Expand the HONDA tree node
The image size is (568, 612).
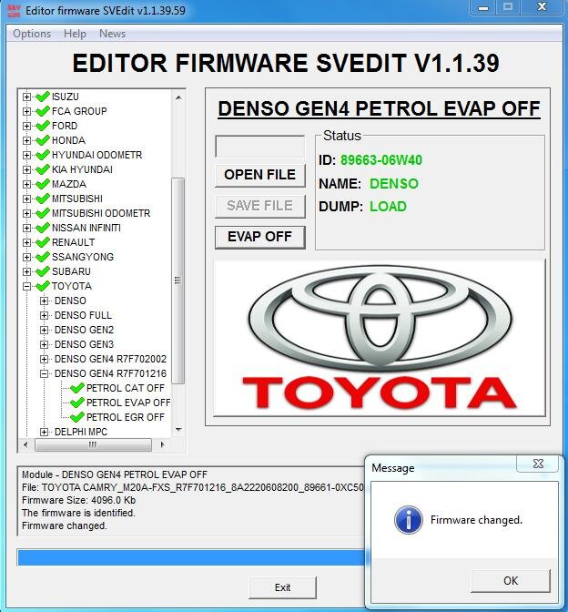(x=26, y=140)
